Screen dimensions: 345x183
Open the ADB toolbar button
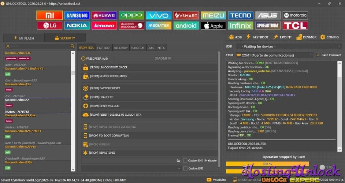[235, 37]
